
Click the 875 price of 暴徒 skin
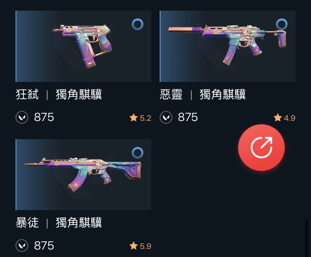[44, 245]
